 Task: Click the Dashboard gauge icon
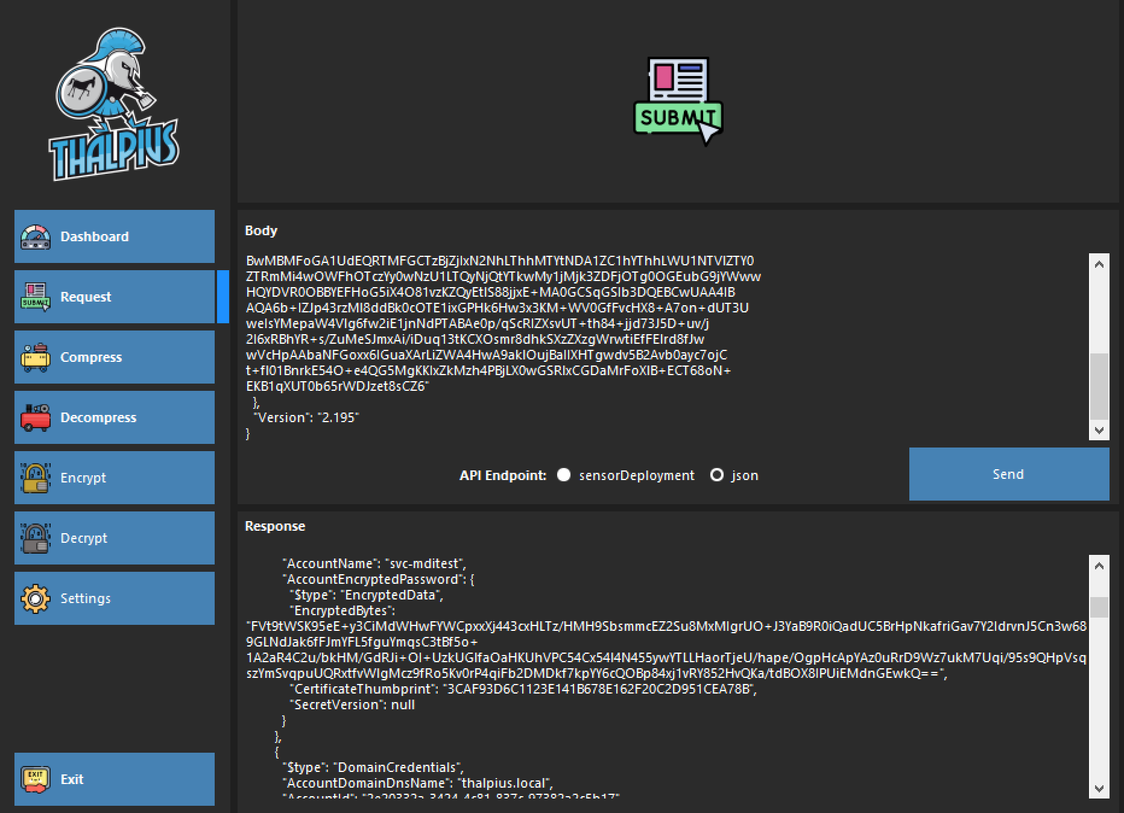(x=36, y=237)
